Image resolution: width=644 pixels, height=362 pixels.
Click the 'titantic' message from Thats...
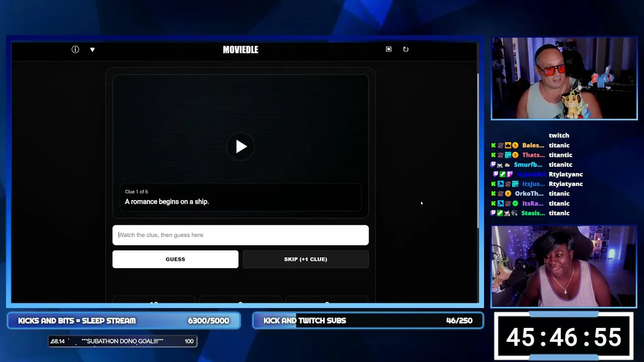[x=560, y=155]
